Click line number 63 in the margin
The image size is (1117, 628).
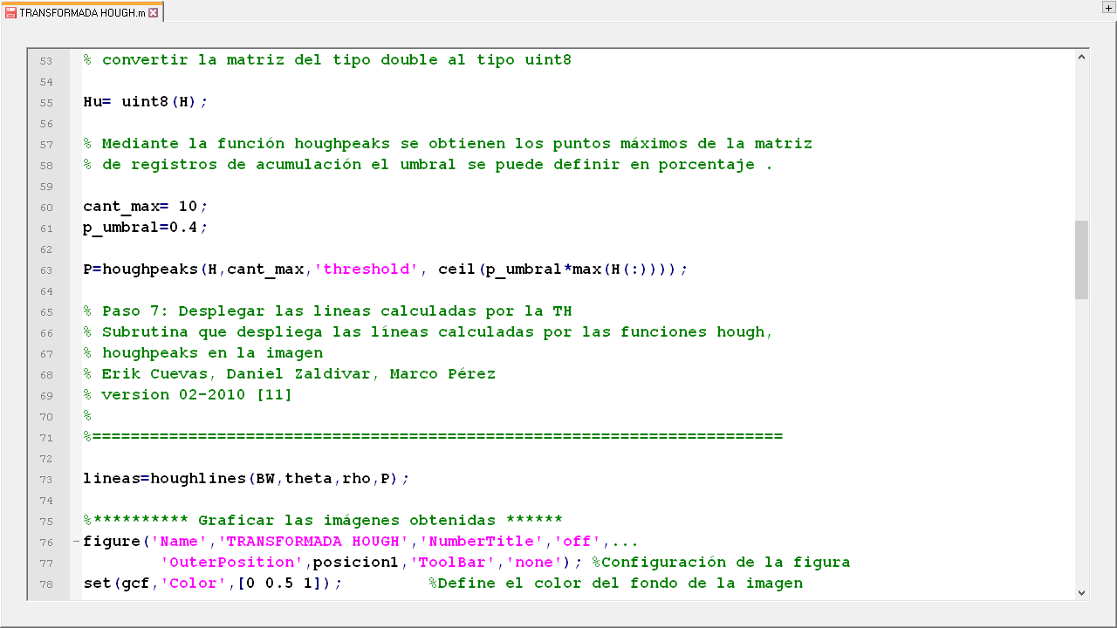coord(46,270)
